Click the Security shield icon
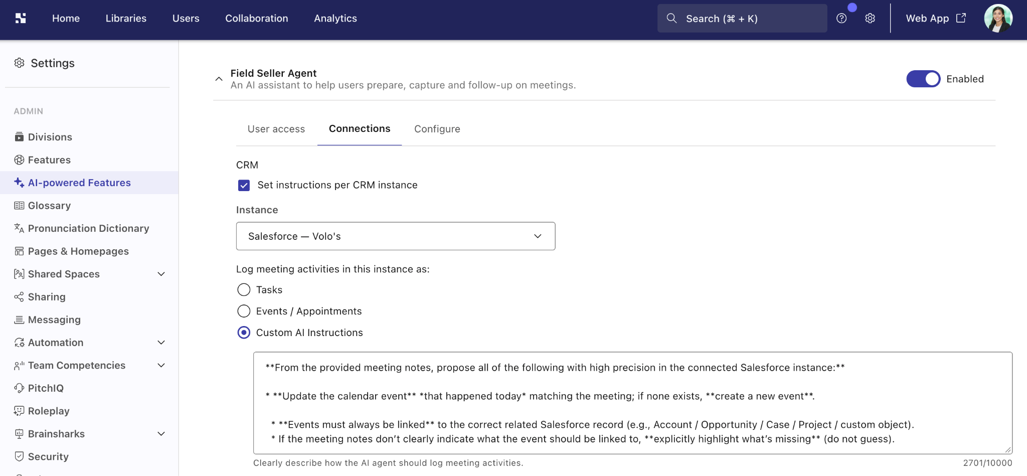 19,456
